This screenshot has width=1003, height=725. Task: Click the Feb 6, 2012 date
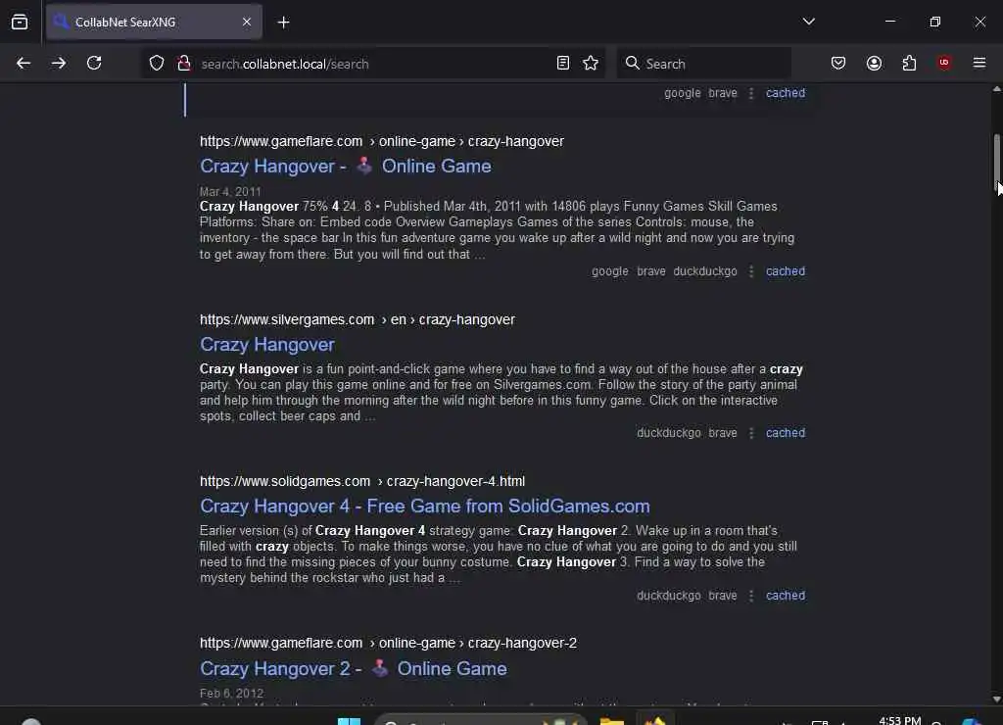pyautogui.click(x=231, y=693)
